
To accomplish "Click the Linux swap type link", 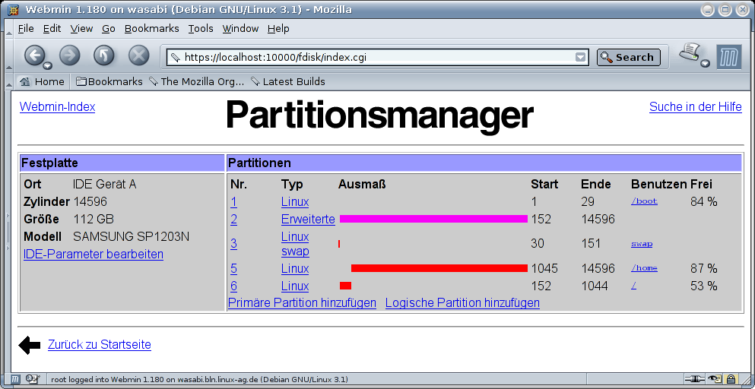I will point(295,244).
